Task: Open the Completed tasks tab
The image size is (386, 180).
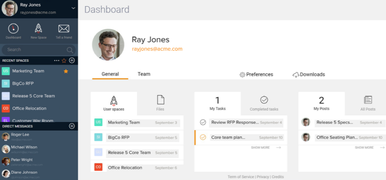Action: tap(264, 104)
